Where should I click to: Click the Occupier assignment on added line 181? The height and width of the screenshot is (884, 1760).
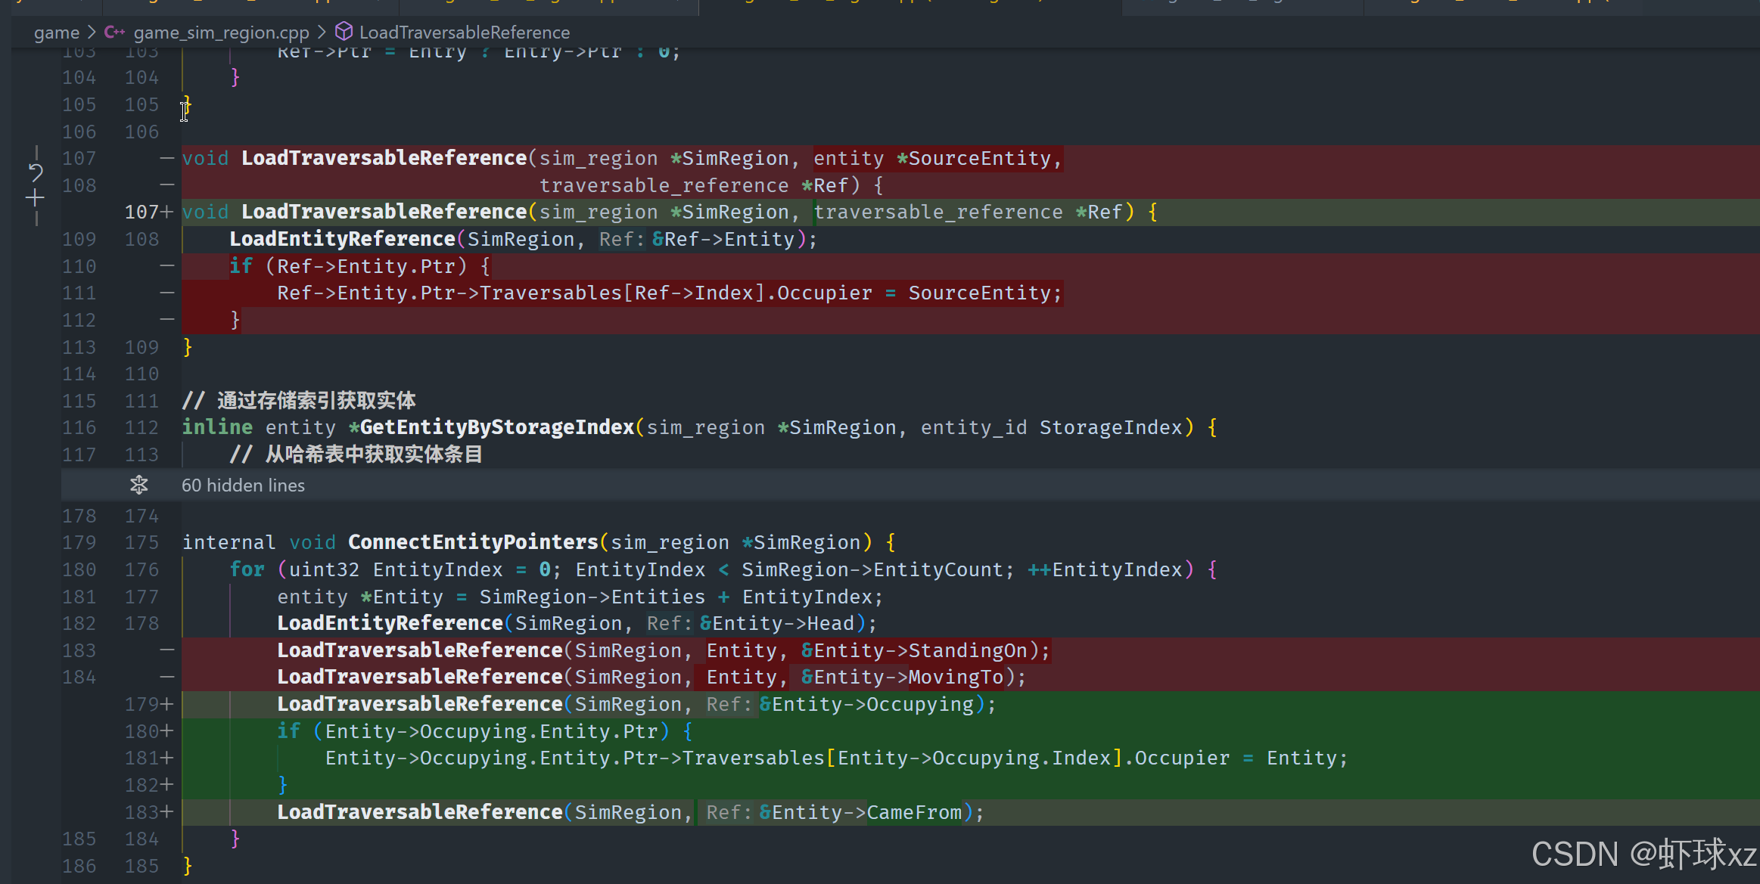1182,758
